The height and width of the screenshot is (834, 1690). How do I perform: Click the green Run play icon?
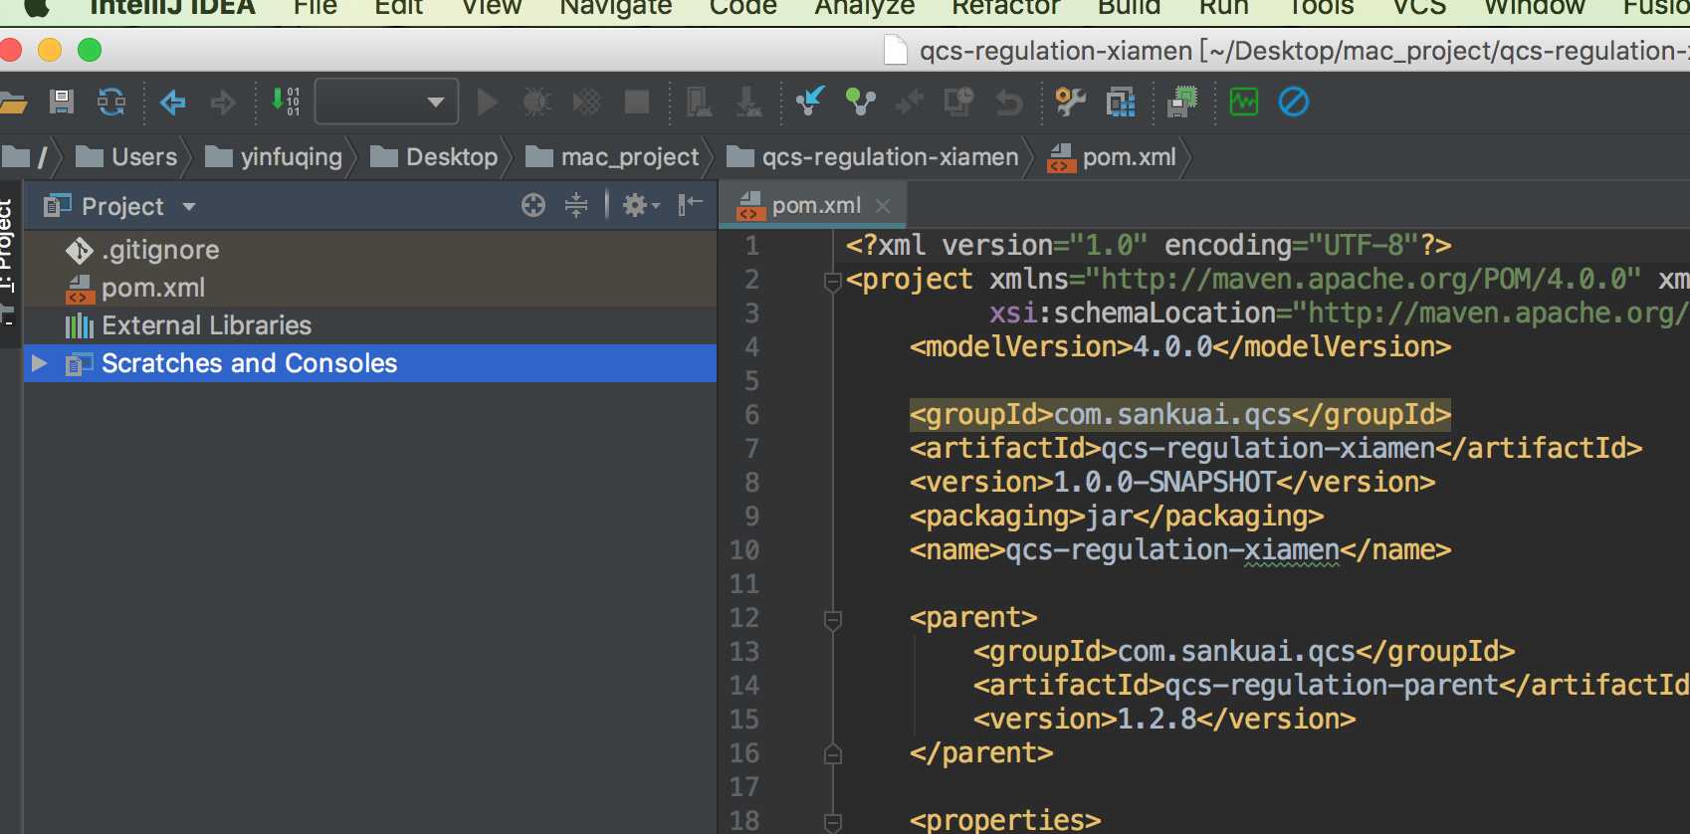point(488,102)
